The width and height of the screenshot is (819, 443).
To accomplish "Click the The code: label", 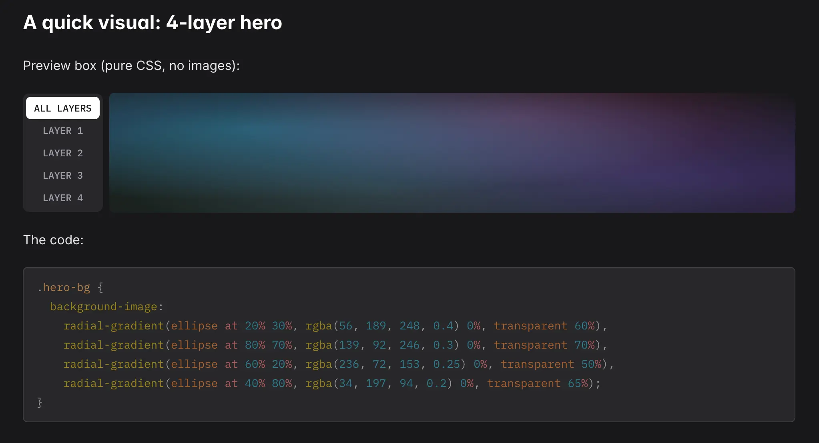I will pos(54,239).
